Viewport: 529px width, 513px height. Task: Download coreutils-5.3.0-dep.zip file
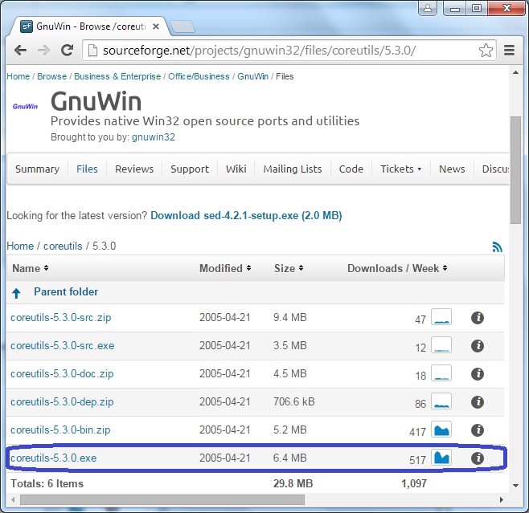coord(62,402)
